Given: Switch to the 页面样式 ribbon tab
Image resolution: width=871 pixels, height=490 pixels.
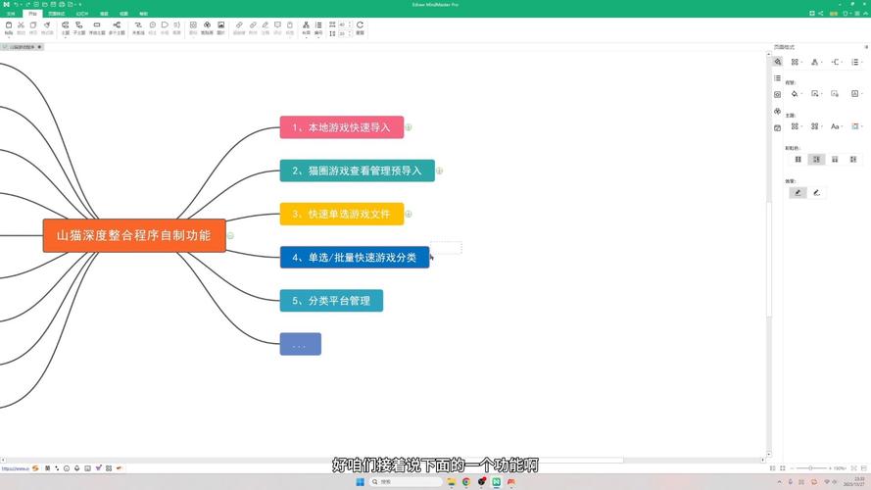Looking at the screenshot, I should pyautogui.click(x=56, y=14).
